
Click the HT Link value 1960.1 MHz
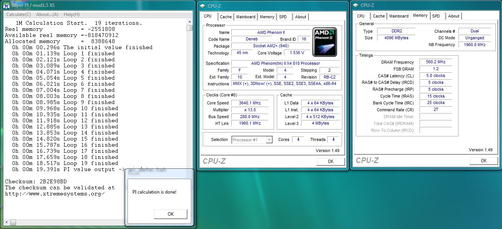(x=250, y=123)
